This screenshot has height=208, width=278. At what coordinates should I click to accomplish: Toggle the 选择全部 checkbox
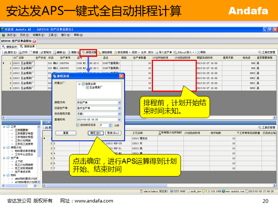click(x=83, y=84)
